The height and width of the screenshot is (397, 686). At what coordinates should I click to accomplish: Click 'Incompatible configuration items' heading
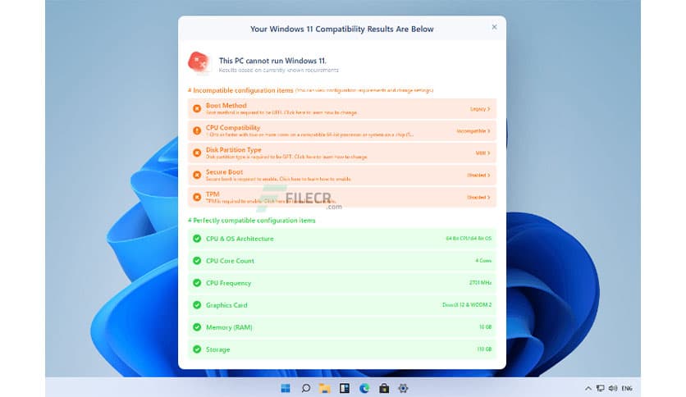pos(243,90)
